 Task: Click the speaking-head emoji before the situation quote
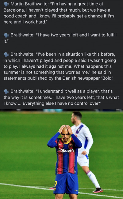coord(6,54)
